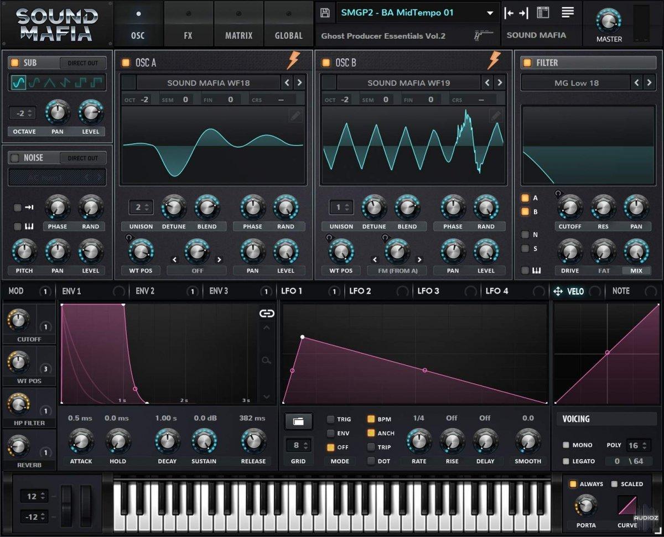Click the lightning bolt icon in OSC B
Screen dimensions: 664x537
pyautogui.click(x=494, y=60)
